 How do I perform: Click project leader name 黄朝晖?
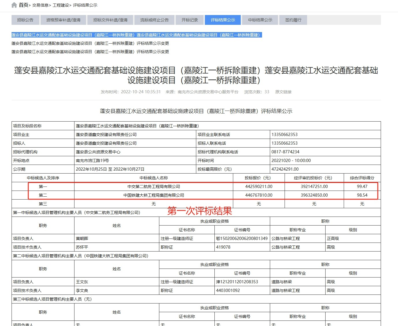(117, 239)
